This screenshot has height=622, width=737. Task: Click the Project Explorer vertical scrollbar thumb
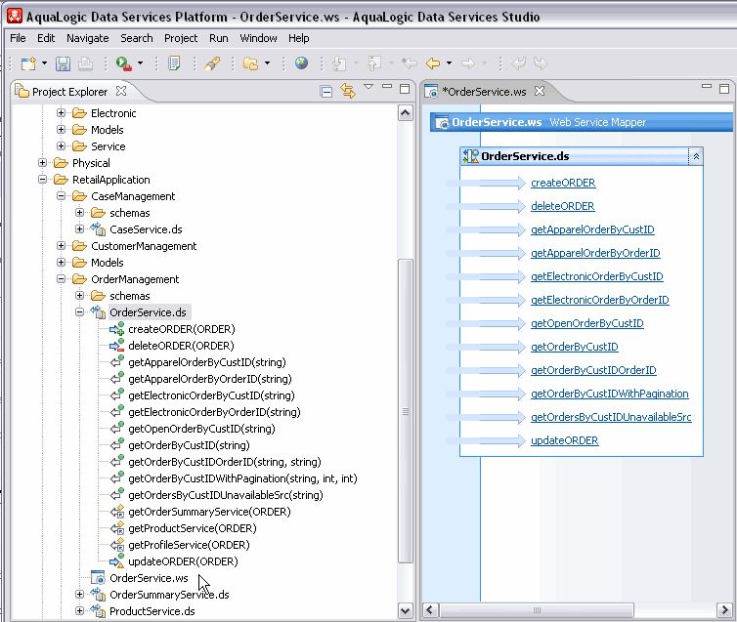(406, 411)
